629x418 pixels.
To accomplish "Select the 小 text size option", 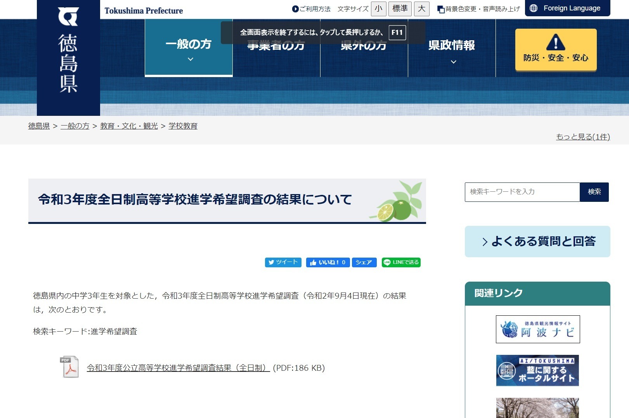I will tap(378, 9).
